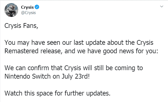Click "Crysis" ending the "You may have seen" line

click(x=145, y=43)
